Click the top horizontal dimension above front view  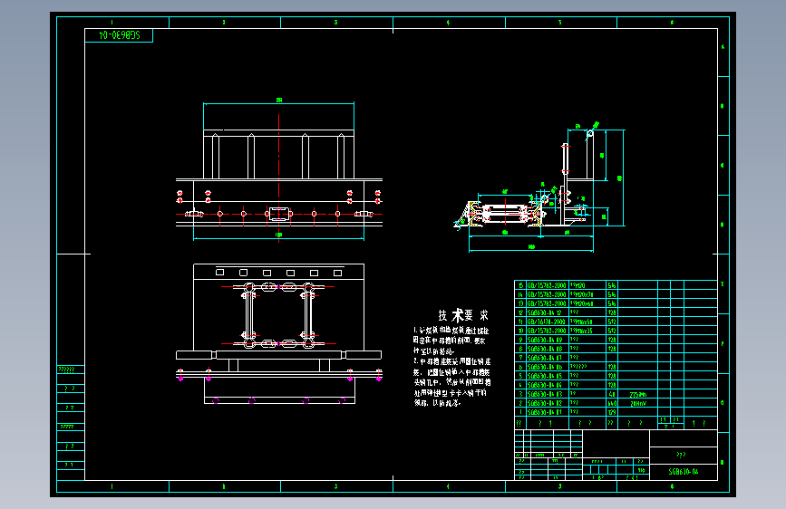click(278, 102)
